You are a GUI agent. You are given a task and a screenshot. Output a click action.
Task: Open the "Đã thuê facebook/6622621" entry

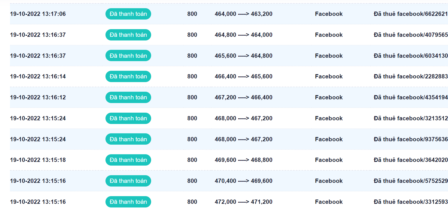coord(410,14)
